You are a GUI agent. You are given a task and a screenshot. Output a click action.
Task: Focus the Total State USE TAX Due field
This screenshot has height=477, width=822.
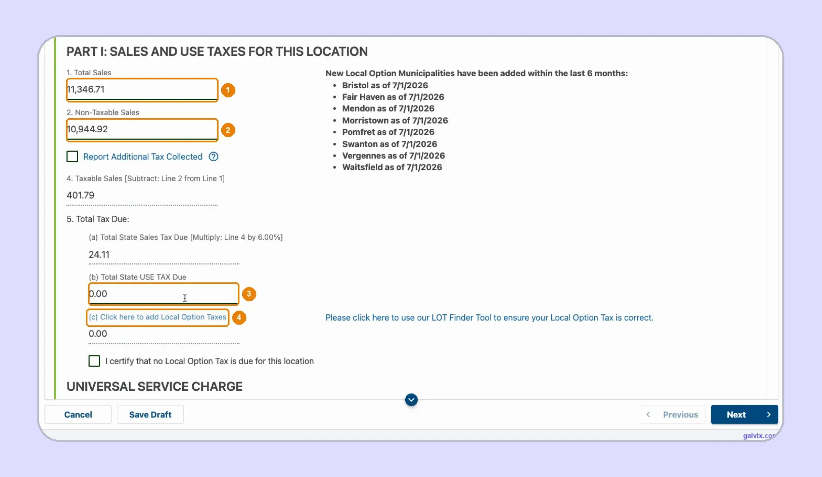[x=164, y=294]
